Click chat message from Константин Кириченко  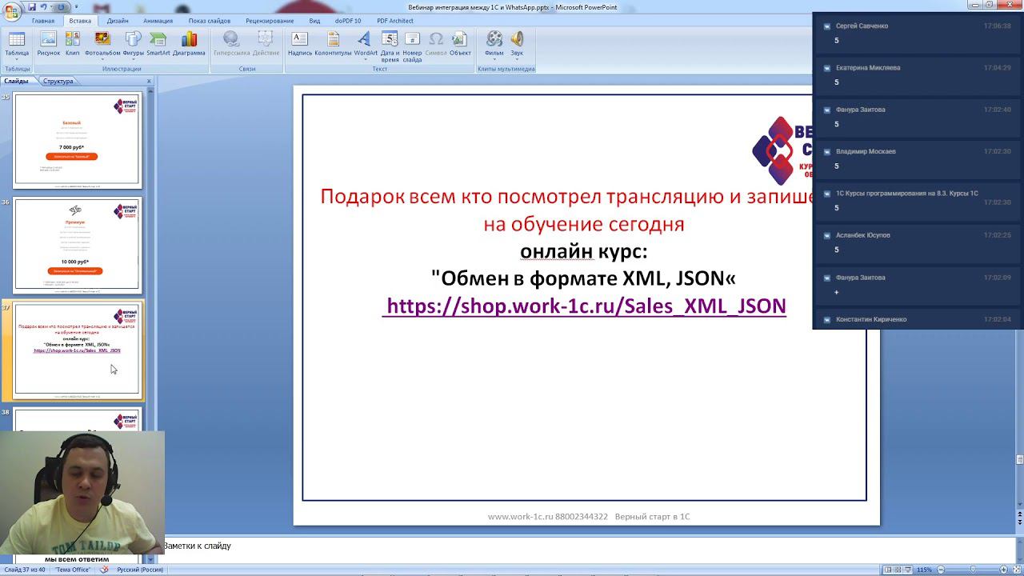click(918, 319)
